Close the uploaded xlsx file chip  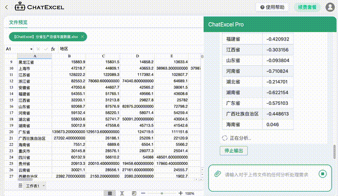(x=82, y=37)
